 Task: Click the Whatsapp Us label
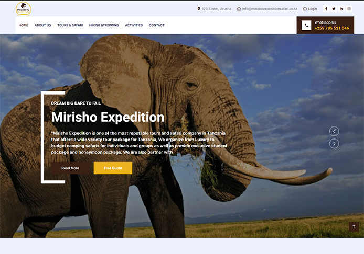(325, 22)
